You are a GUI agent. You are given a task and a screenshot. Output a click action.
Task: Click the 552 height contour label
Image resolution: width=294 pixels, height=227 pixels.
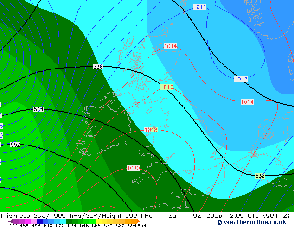[15, 145]
